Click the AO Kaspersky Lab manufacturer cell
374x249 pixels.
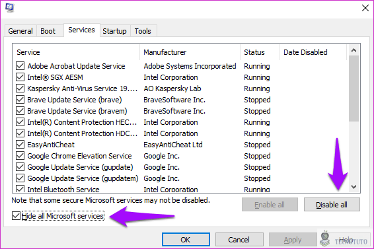click(x=172, y=89)
